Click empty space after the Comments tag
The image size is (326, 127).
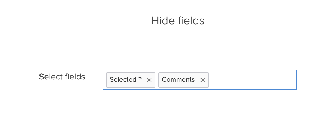[x=252, y=80]
